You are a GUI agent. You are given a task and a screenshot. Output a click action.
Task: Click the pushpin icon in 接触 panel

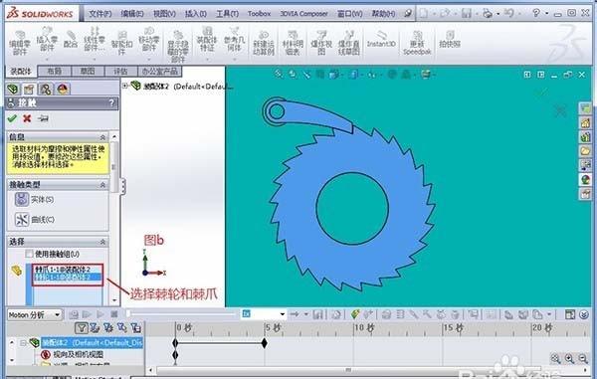[x=43, y=118]
